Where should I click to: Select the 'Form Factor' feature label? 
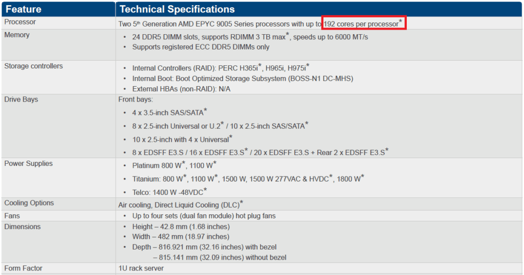click(x=24, y=268)
